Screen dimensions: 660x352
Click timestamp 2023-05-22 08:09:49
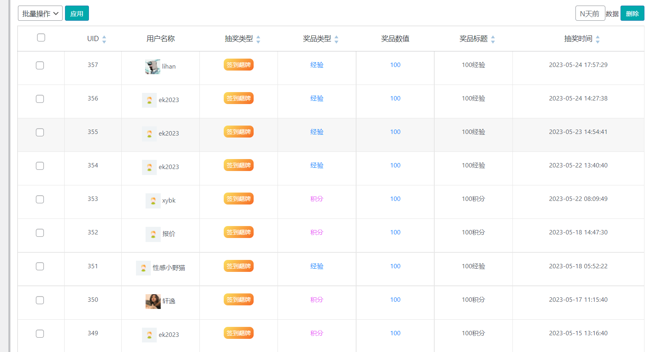(x=578, y=199)
